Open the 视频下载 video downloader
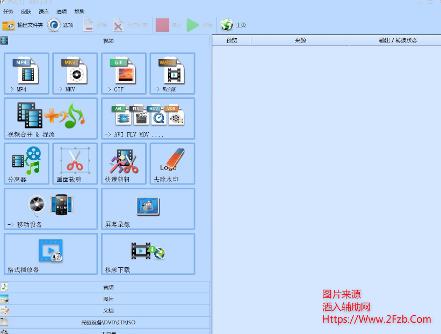 pyautogui.click(x=148, y=254)
